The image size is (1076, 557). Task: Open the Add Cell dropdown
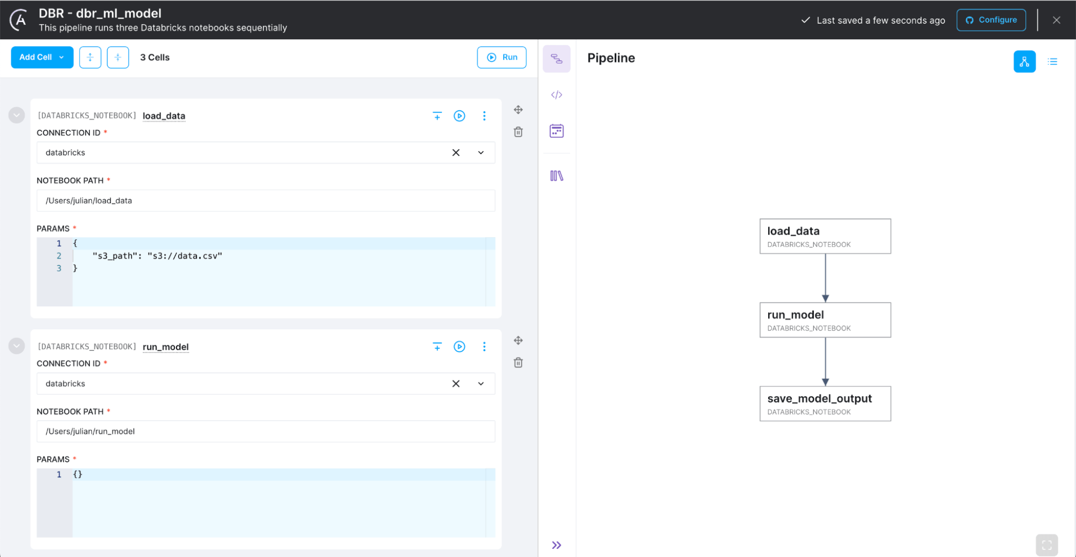pyautogui.click(x=41, y=57)
